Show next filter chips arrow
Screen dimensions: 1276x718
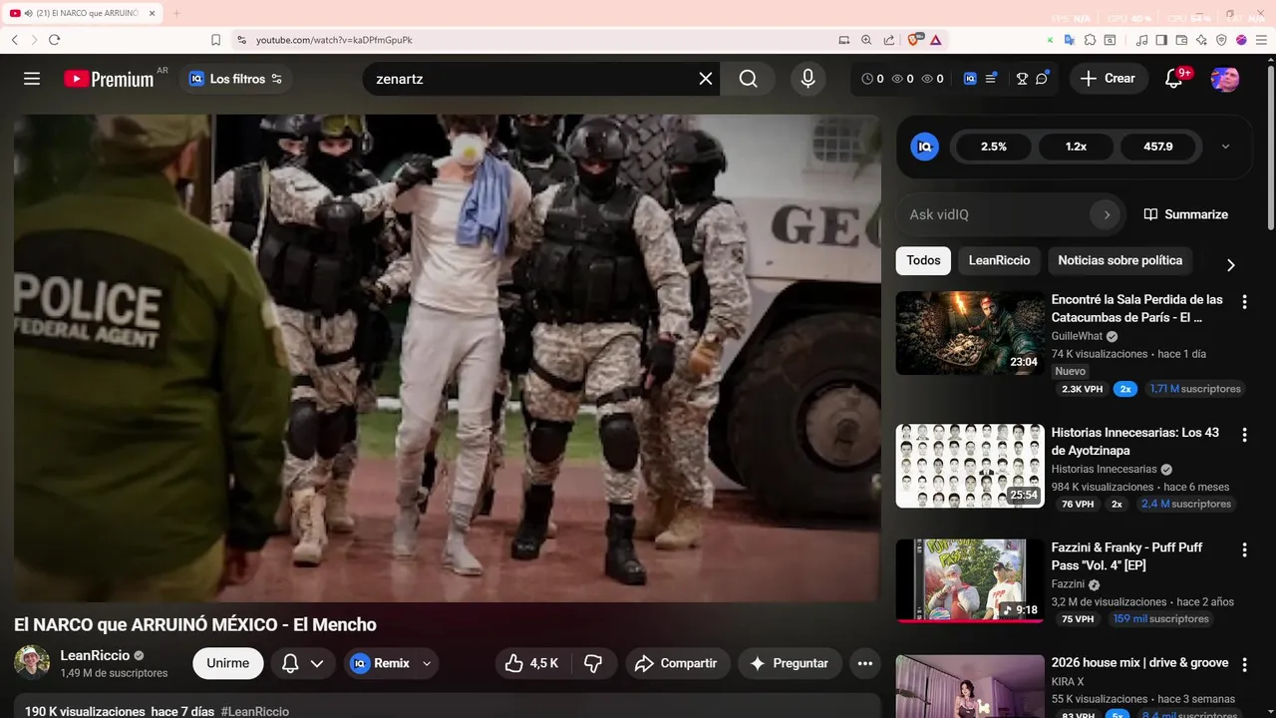coord(1230,264)
